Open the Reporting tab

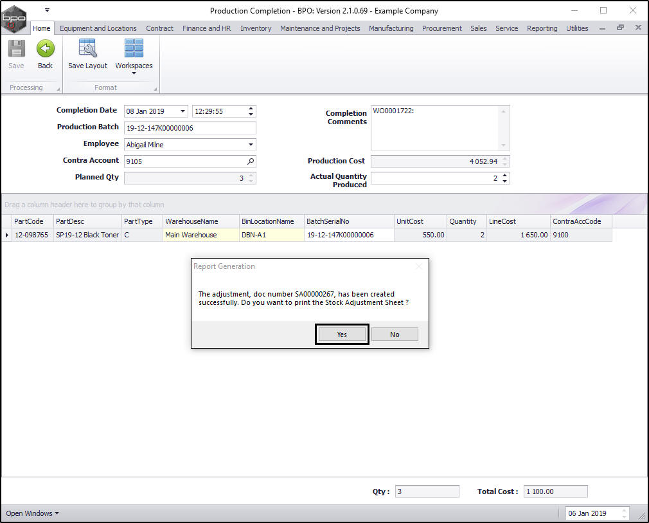(542, 28)
